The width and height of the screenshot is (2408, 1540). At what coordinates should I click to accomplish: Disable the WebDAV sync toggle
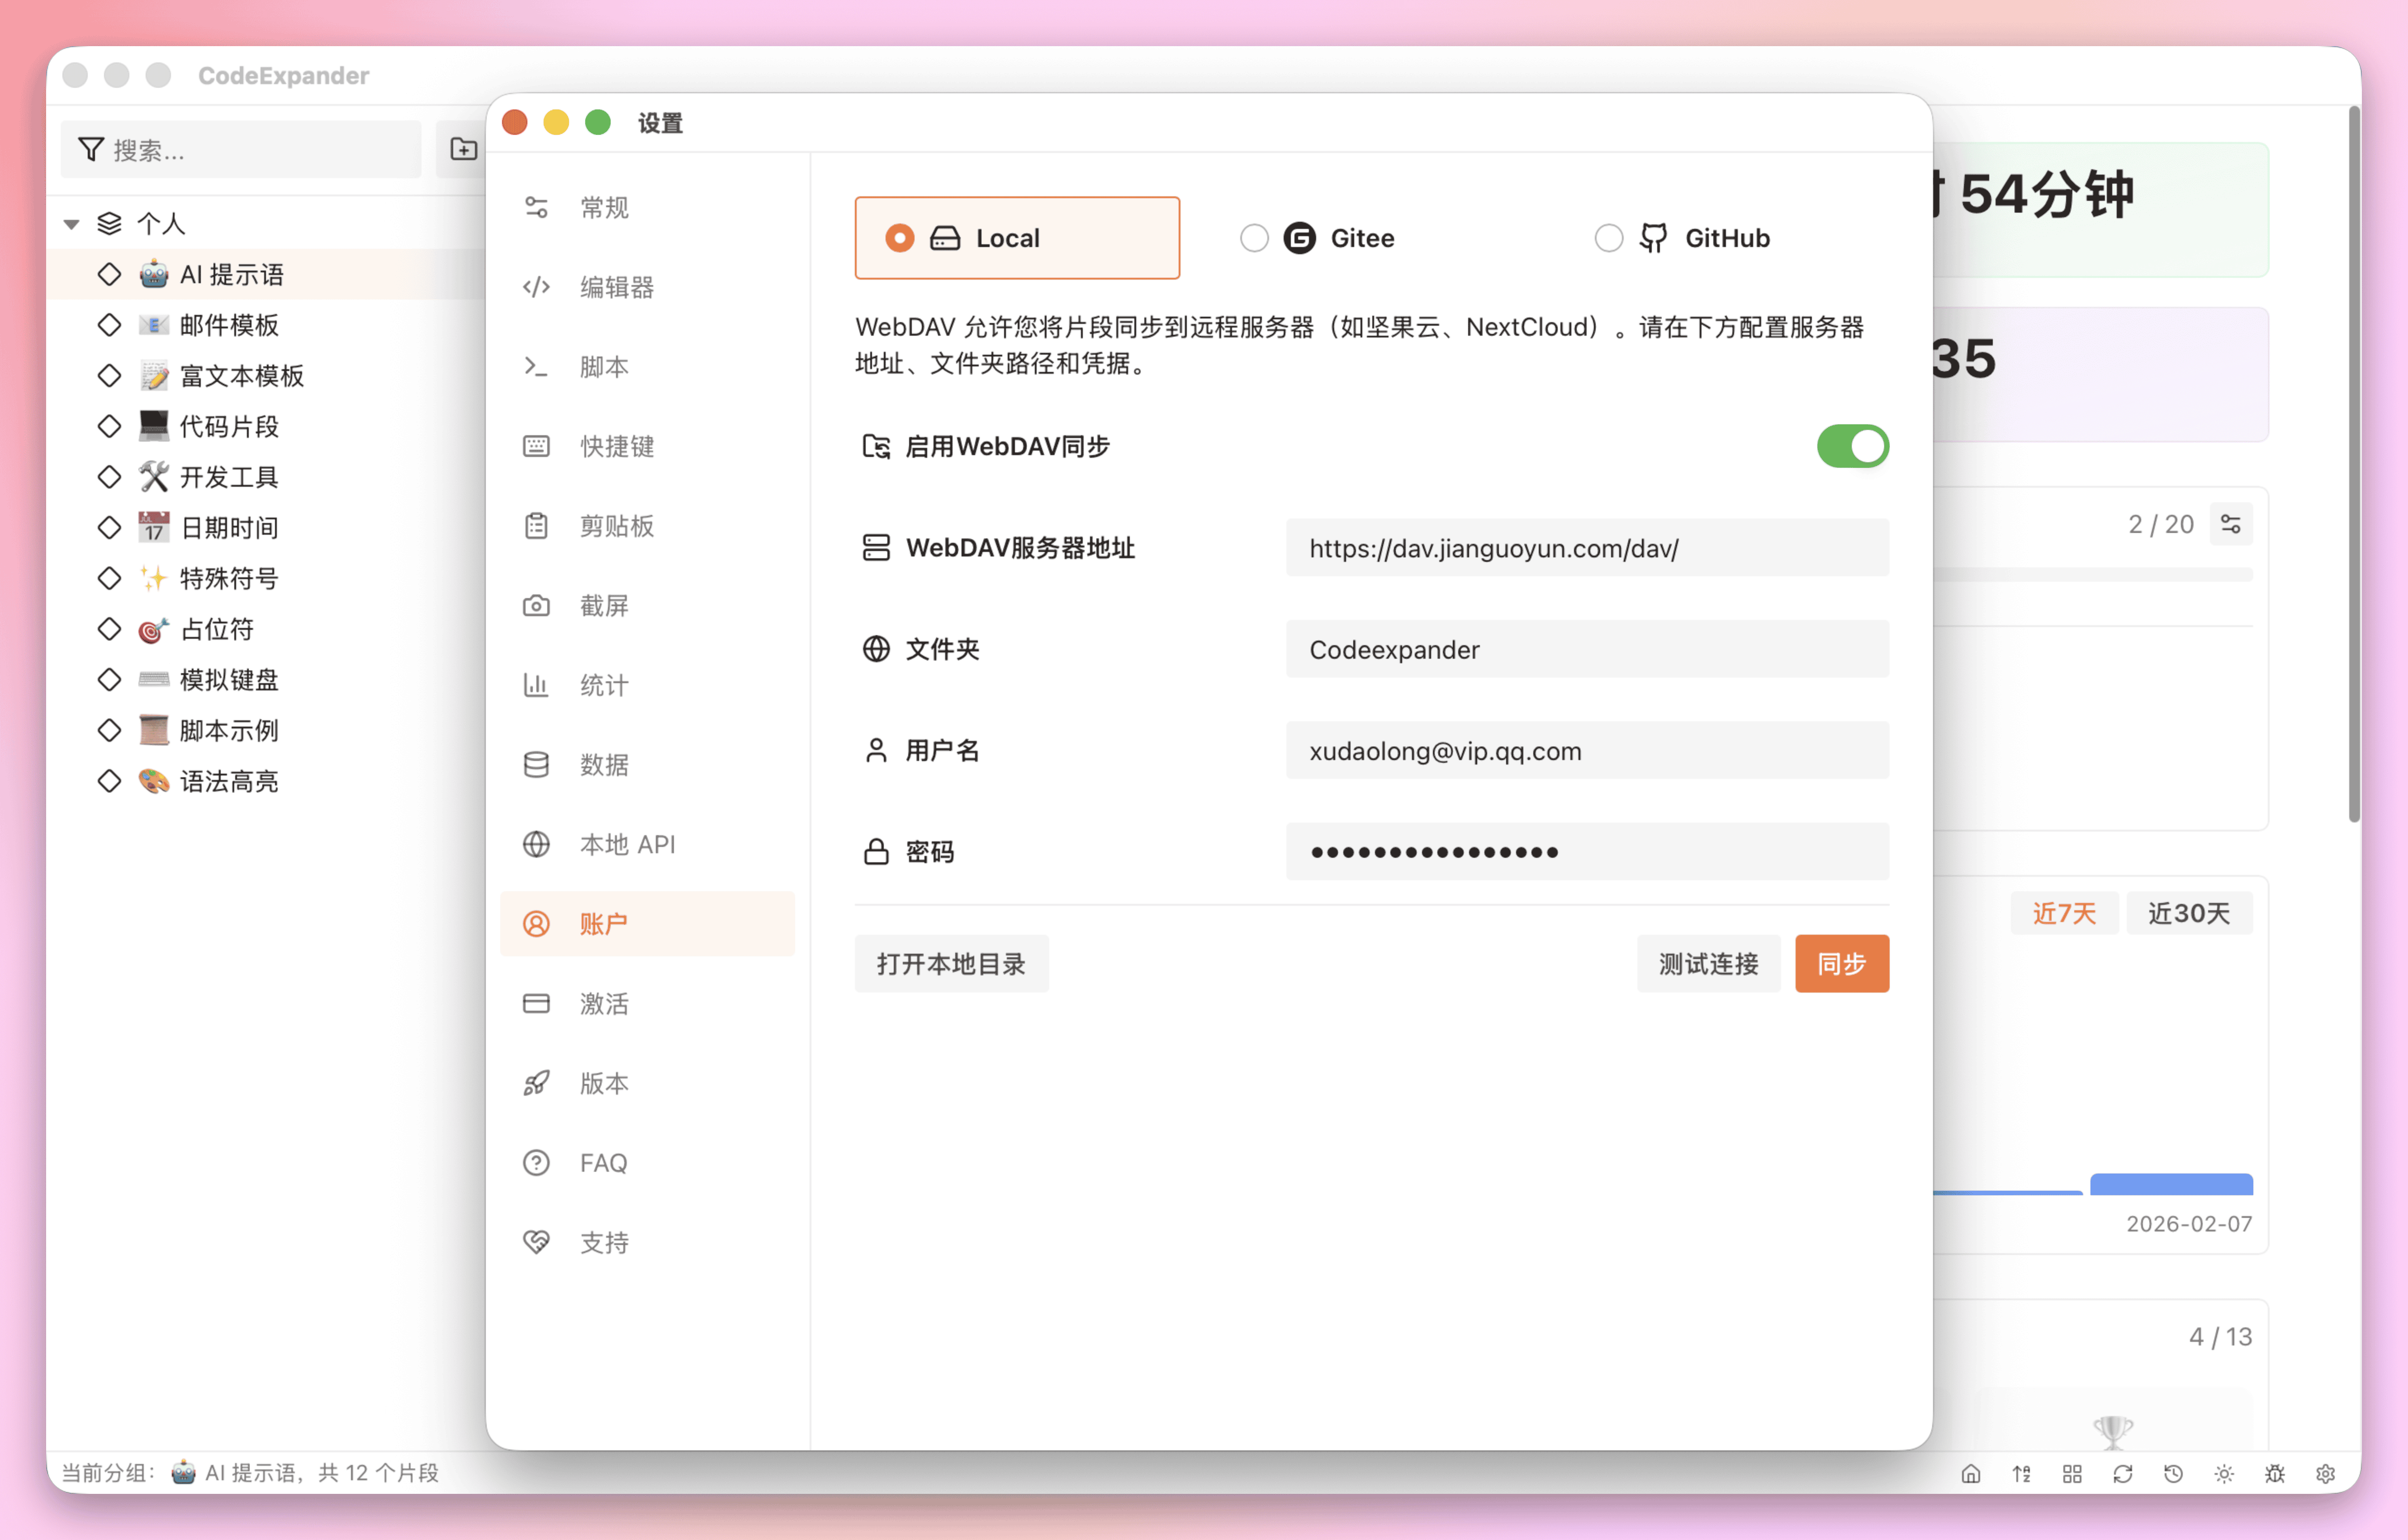click(1852, 446)
